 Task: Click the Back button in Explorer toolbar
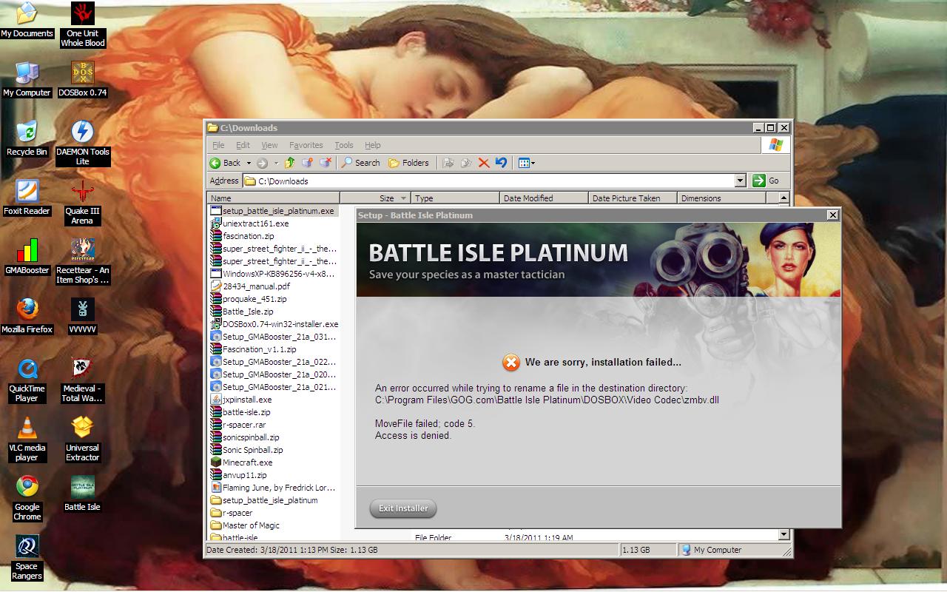(x=225, y=163)
